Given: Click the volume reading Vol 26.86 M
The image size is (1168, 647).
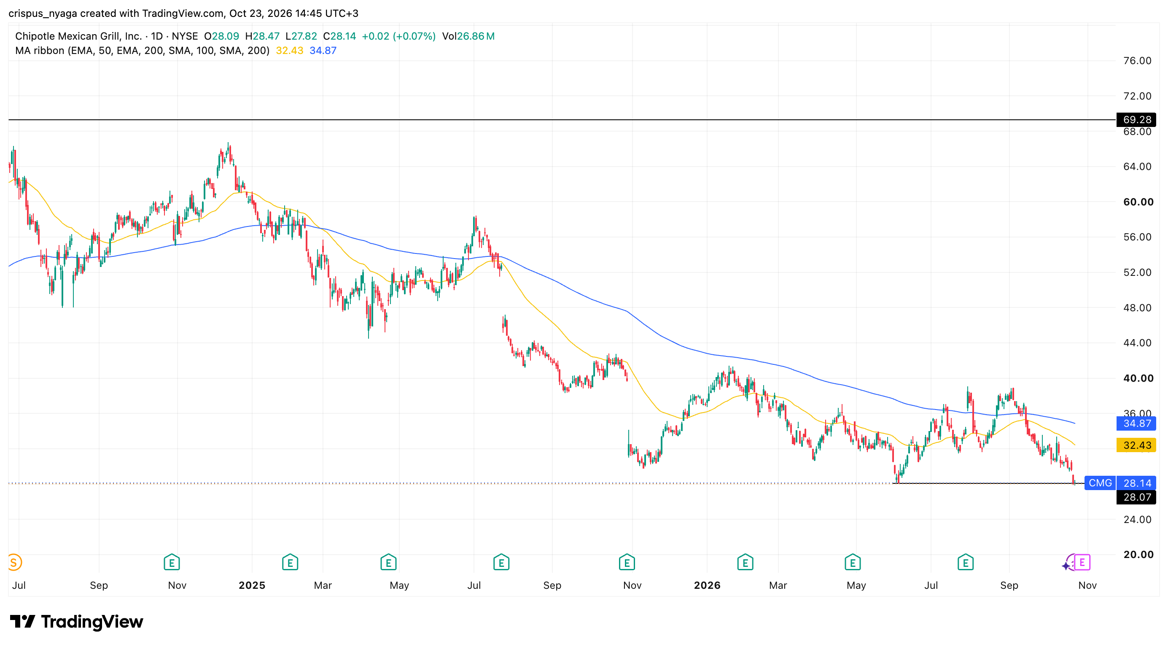Looking at the screenshot, I should 468,36.
